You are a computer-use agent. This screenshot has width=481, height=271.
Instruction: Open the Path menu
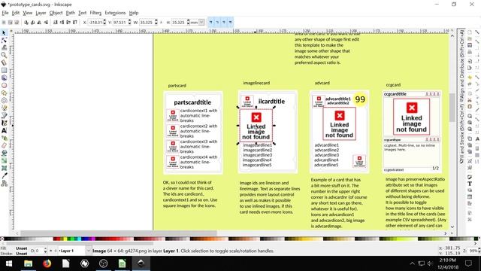70,13
